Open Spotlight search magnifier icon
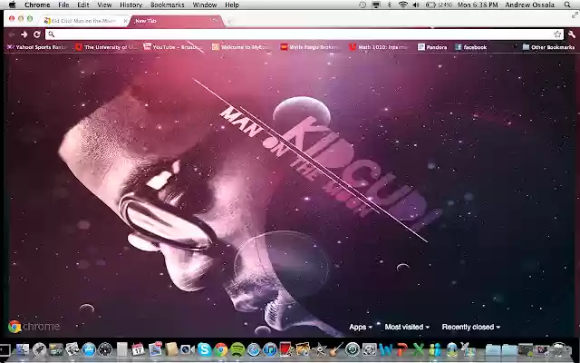The image size is (580, 363). click(567, 5)
